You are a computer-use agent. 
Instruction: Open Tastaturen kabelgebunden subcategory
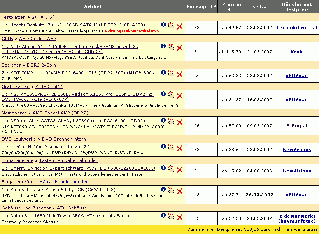(x=69, y=160)
